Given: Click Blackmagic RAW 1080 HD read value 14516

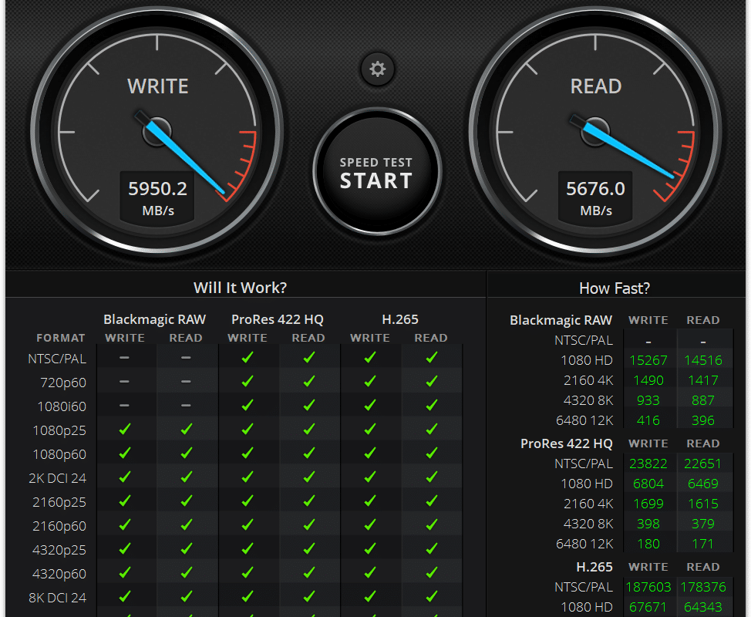Looking at the screenshot, I should [x=702, y=360].
